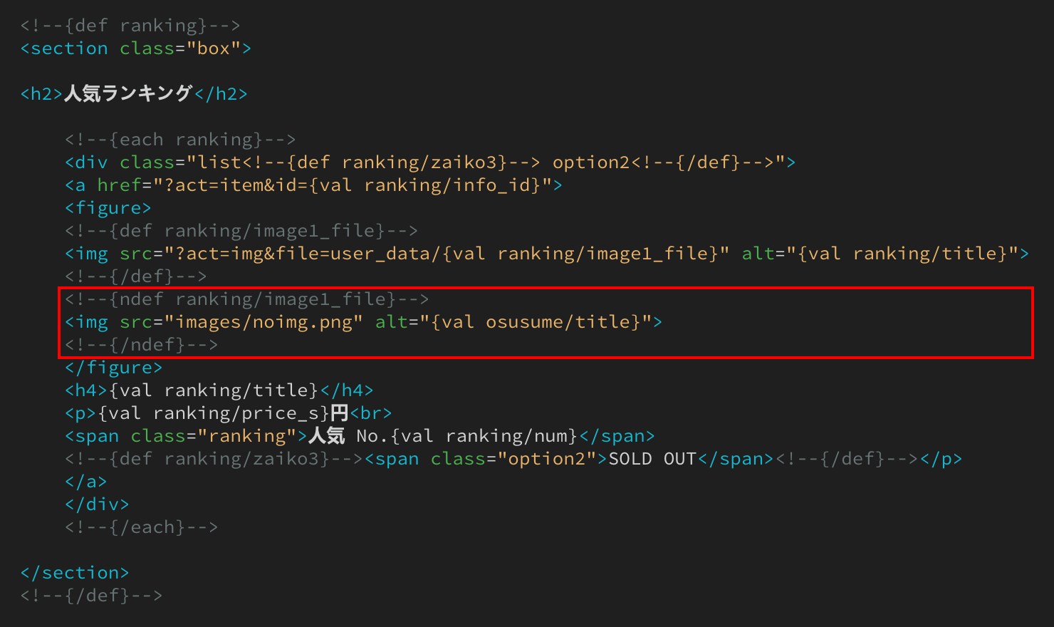1054x627 pixels.
Task: Click the opening <figure> tag line
Action: 108,208
